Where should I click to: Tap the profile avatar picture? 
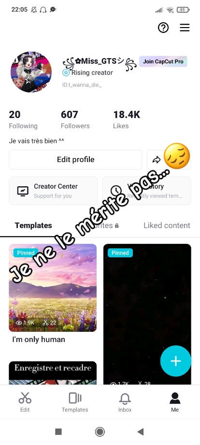click(x=31, y=72)
